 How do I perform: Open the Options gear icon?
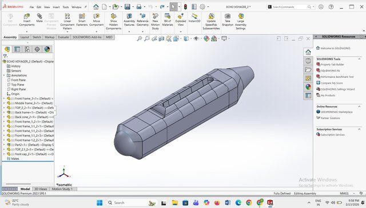pyautogui.click(x=202, y=7)
